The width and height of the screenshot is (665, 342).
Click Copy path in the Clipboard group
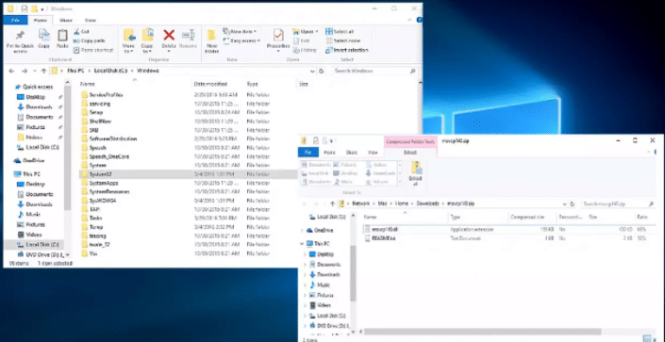[x=89, y=41]
